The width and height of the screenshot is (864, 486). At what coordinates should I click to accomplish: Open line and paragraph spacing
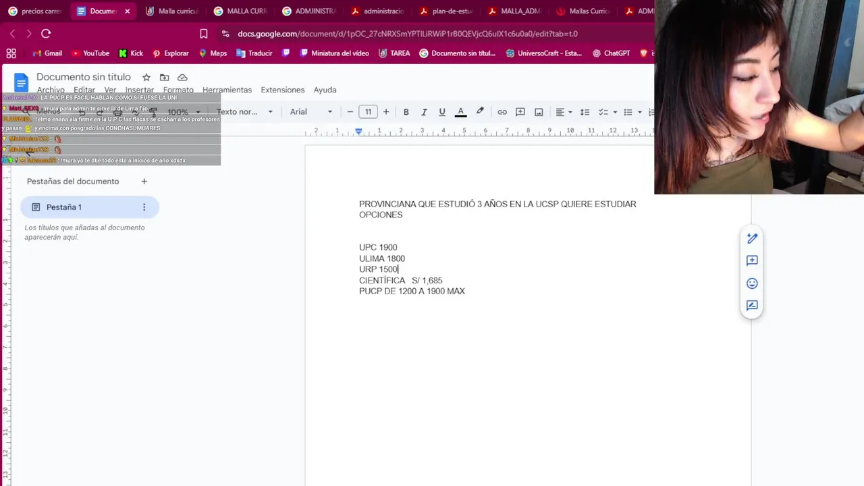click(585, 112)
